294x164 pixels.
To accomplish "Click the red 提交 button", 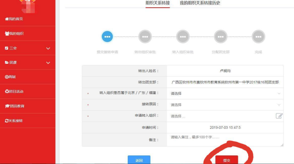I will click(x=227, y=160).
